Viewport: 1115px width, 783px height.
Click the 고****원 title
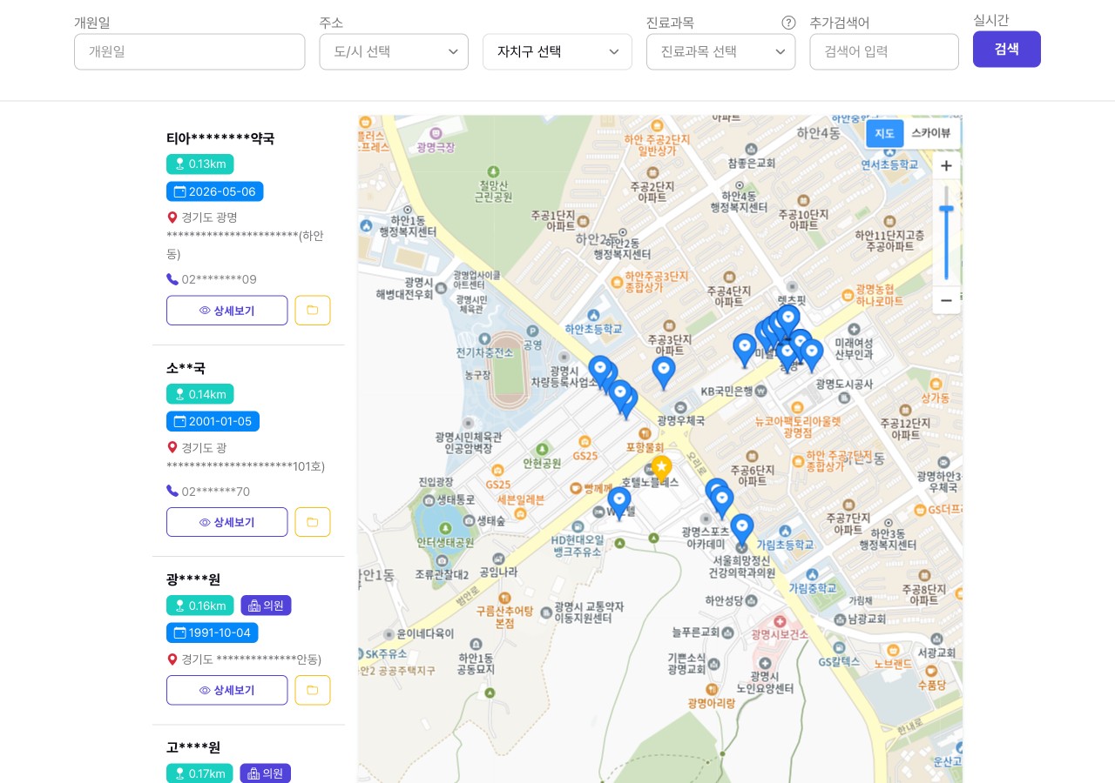(x=193, y=747)
